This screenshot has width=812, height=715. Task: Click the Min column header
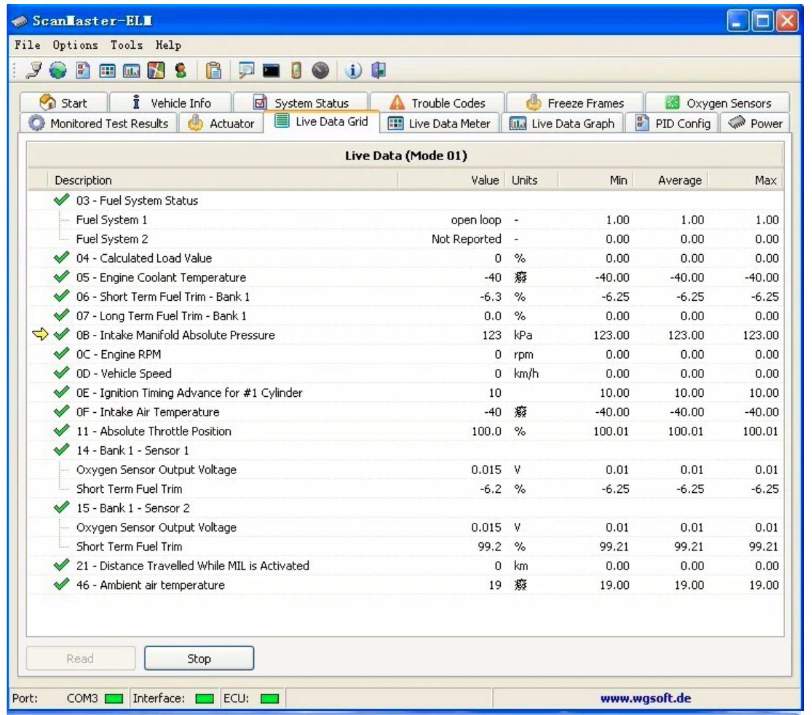pyautogui.click(x=595, y=180)
